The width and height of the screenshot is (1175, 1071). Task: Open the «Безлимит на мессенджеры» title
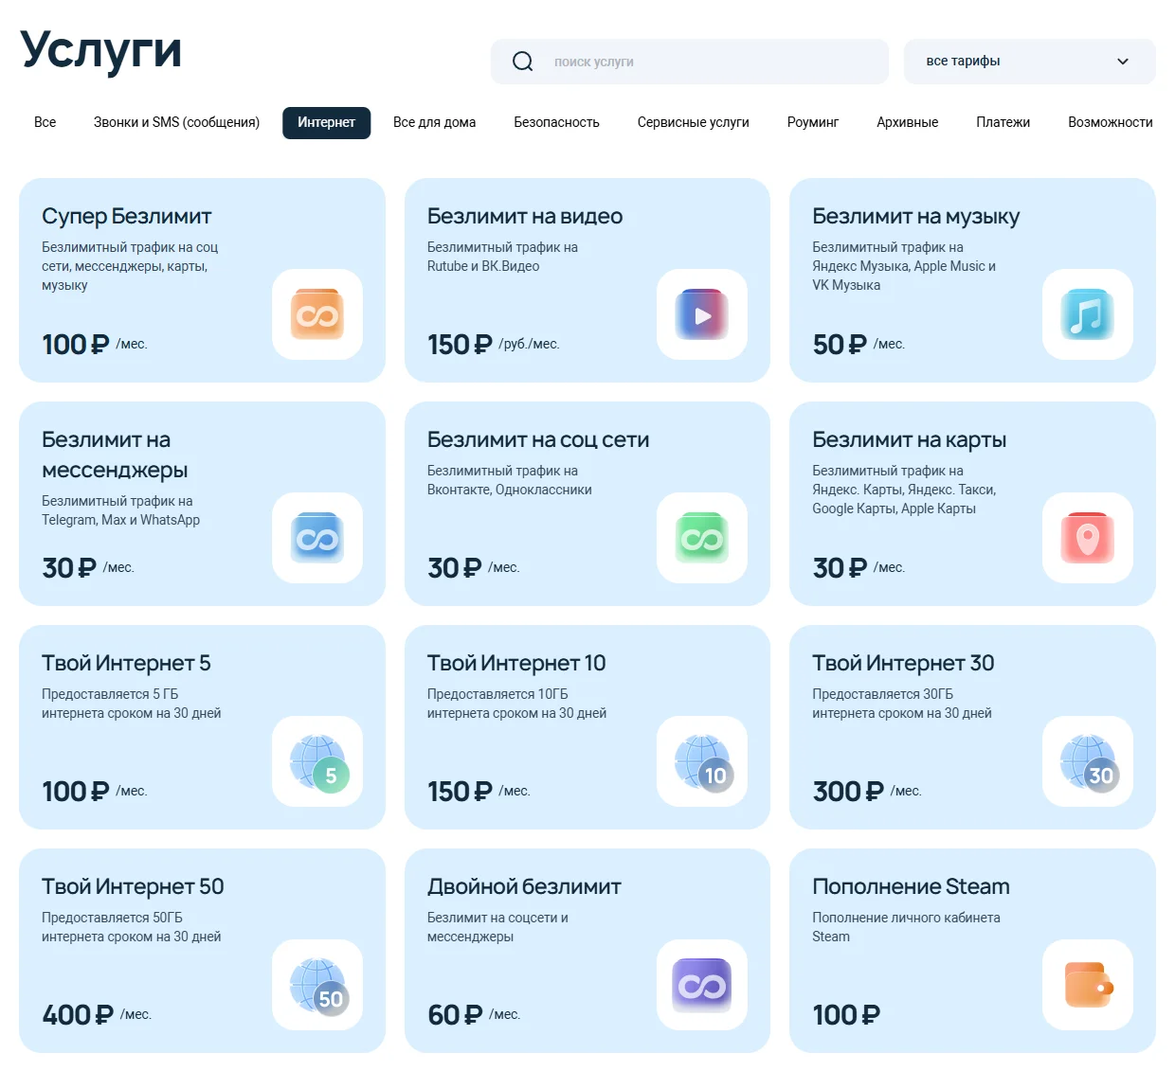pos(115,455)
